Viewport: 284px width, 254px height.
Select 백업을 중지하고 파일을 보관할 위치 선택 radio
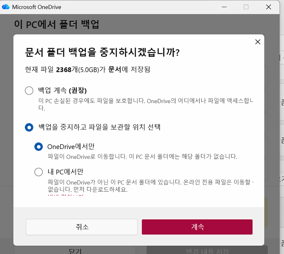(x=29, y=127)
